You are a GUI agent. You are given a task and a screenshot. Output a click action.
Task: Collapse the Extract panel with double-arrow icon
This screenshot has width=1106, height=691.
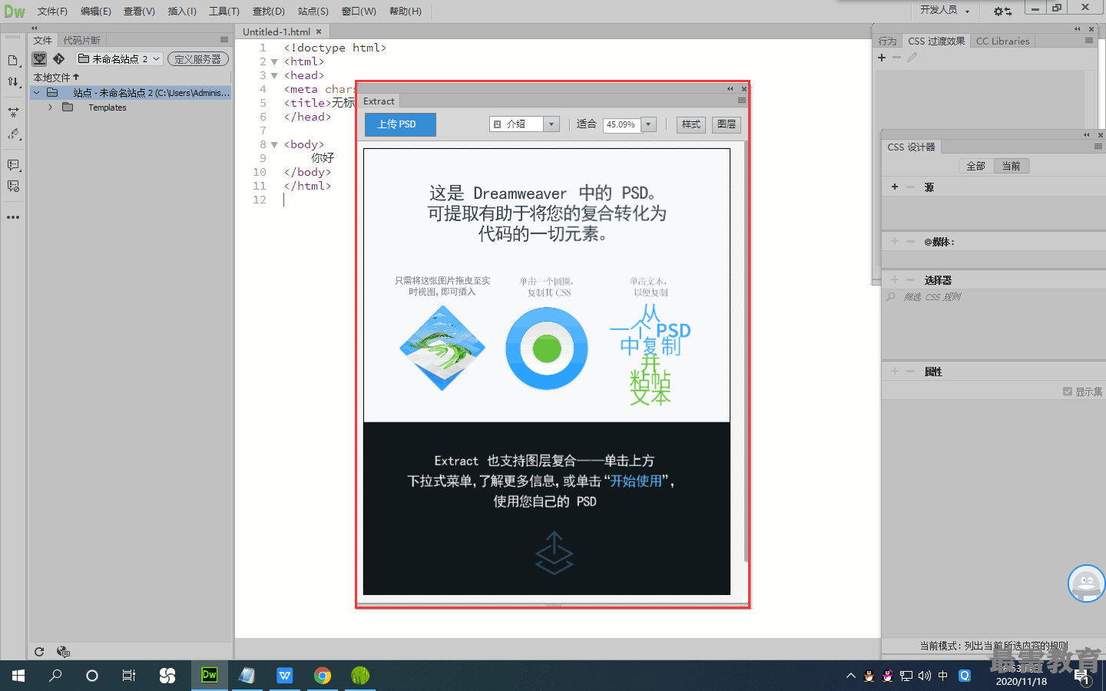730,88
